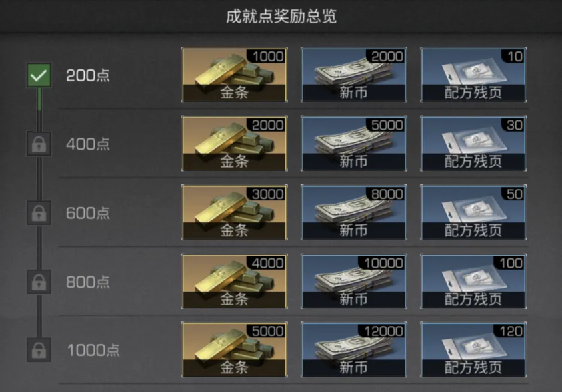Click the lock icon beside 600点
This screenshot has height=392, width=562.
click(x=39, y=213)
